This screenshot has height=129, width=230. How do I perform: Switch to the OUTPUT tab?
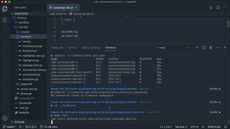(x=72, y=48)
